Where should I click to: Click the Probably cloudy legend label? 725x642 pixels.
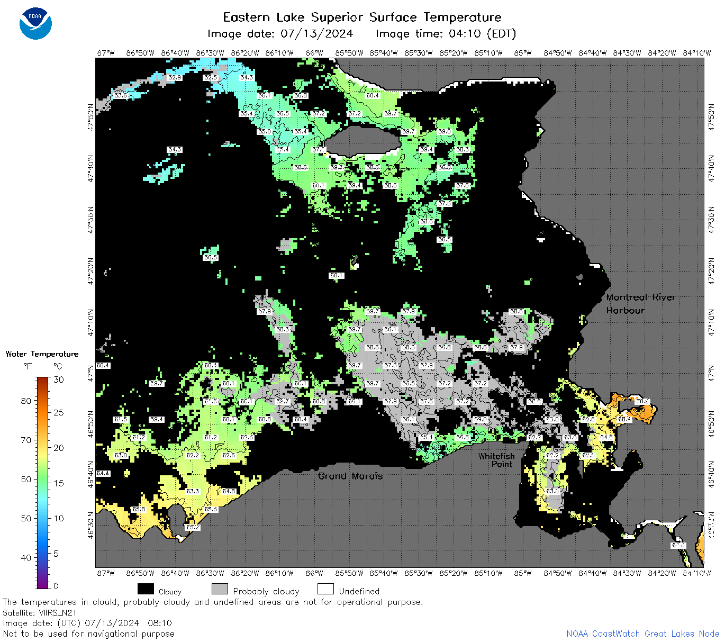266,591
